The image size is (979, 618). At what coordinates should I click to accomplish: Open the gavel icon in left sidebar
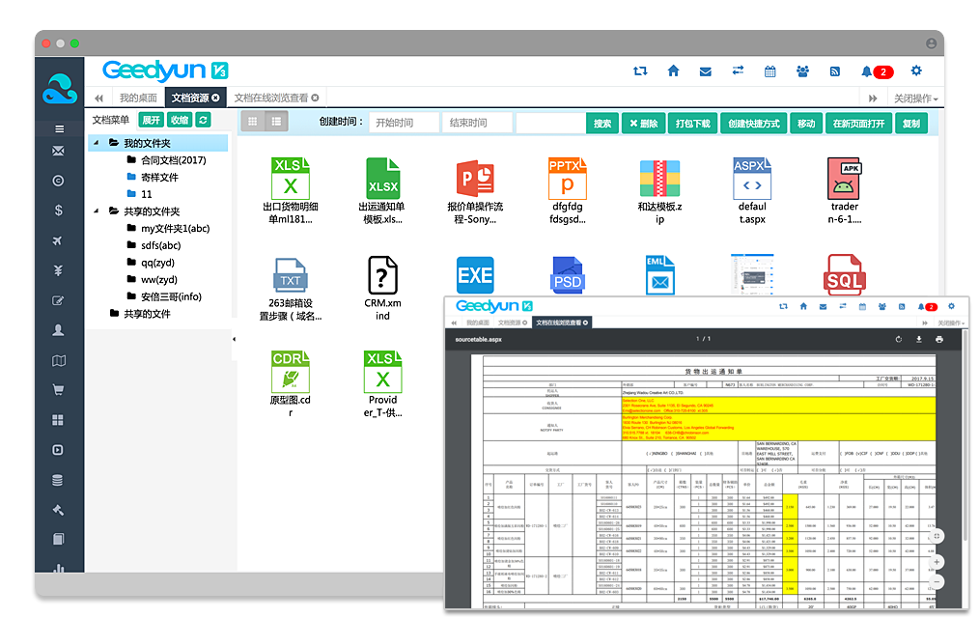coord(58,510)
